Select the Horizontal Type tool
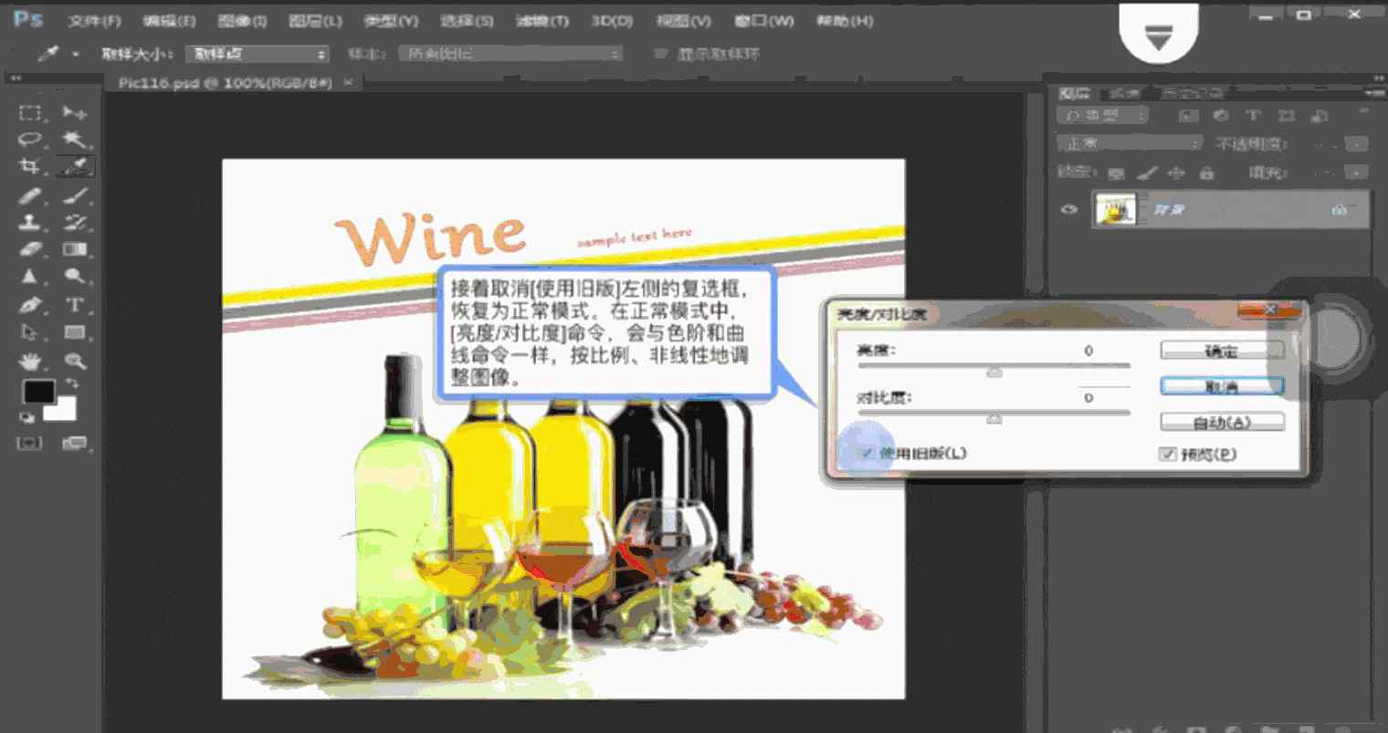Screen dimensions: 1388x733 click(74, 305)
